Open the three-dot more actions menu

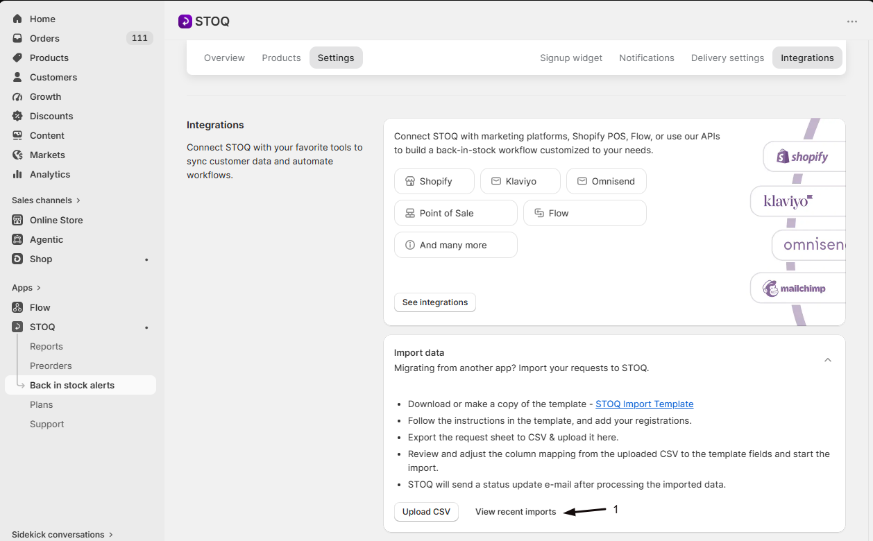852,22
